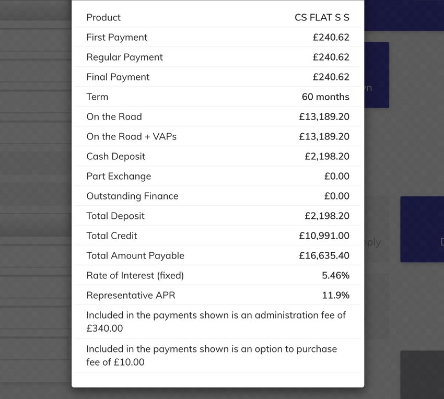The width and height of the screenshot is (444, 399).
Task: Select On the Road + VAPs label
Action: pos(132,136)
